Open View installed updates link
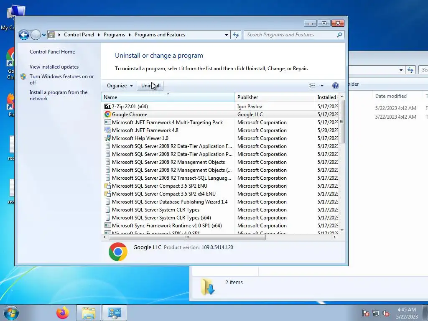Viewport: 428px width, 321px height. tap(54, 66)
